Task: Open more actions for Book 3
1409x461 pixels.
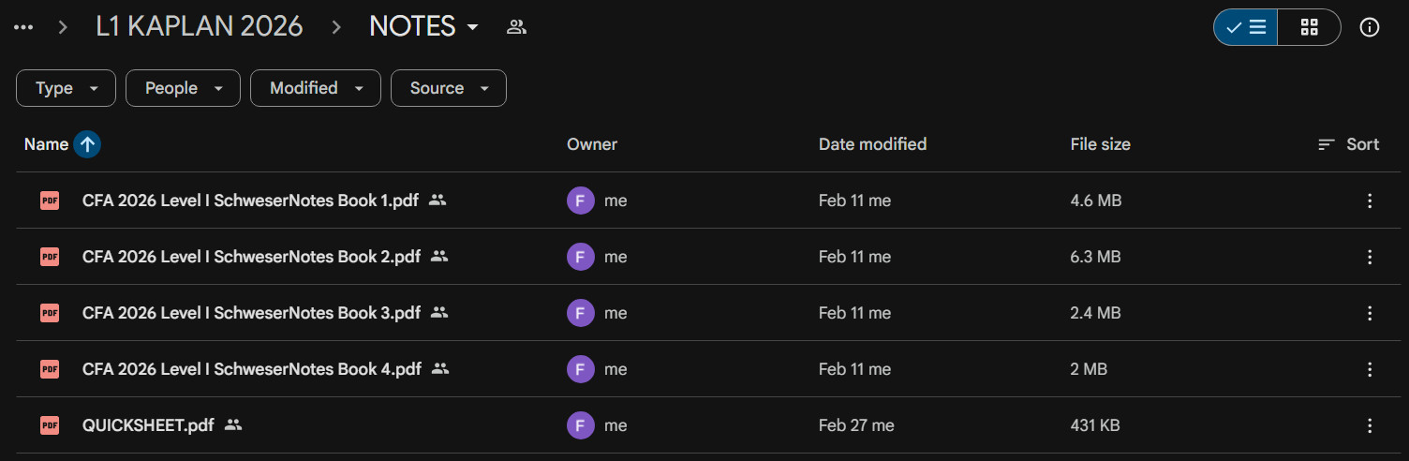Action: 1370,313
